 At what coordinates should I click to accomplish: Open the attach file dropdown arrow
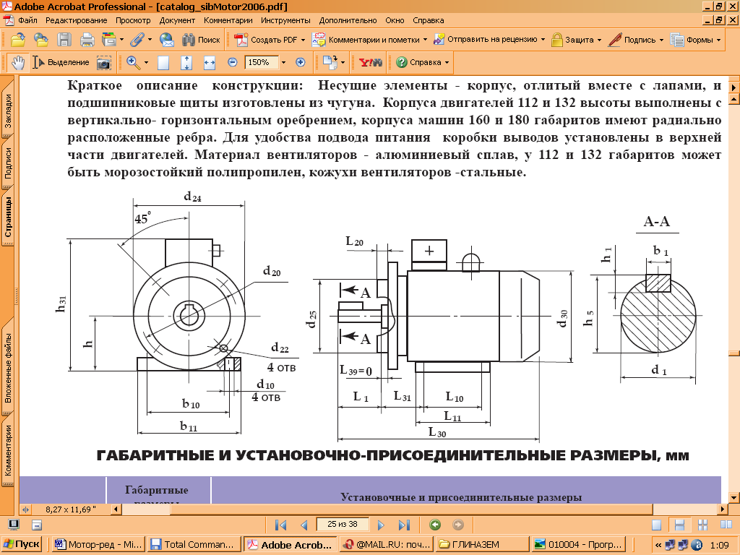coord(150,40)
